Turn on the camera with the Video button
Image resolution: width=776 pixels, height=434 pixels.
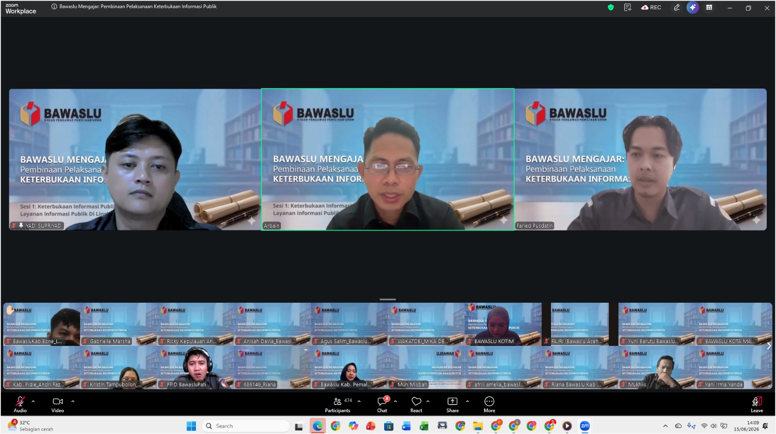[x=58, y=404]
